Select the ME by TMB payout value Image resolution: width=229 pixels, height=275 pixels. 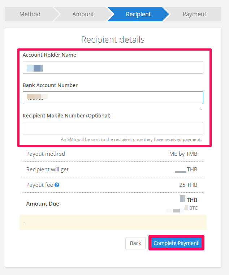[x=183, y=154]
